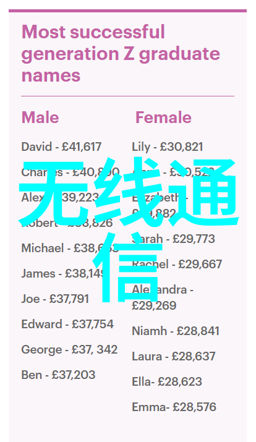The image size is (256, 442).
Task: Click Ben - £37,203 entry
Action: tap(58, 375)
